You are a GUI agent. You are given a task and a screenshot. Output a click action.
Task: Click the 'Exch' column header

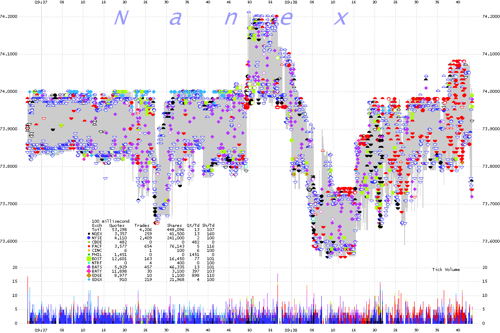(97, 225)
